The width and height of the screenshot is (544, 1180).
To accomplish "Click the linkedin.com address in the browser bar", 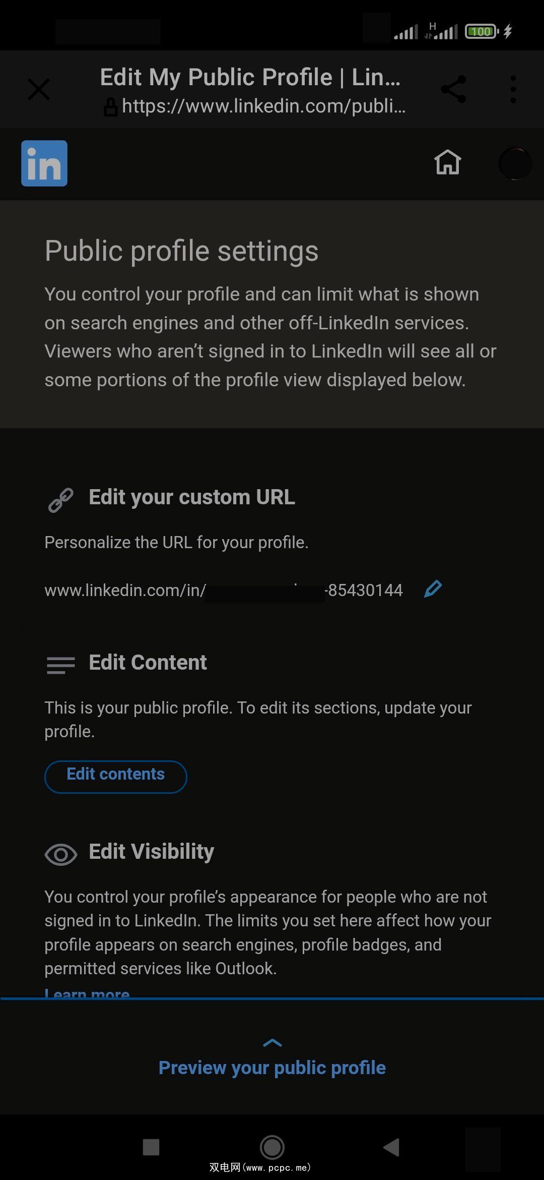I will [x=263, y=106].
